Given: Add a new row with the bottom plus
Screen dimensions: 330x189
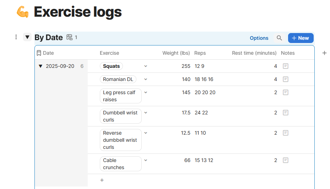Looking at the screenshot, I should 102,180.
